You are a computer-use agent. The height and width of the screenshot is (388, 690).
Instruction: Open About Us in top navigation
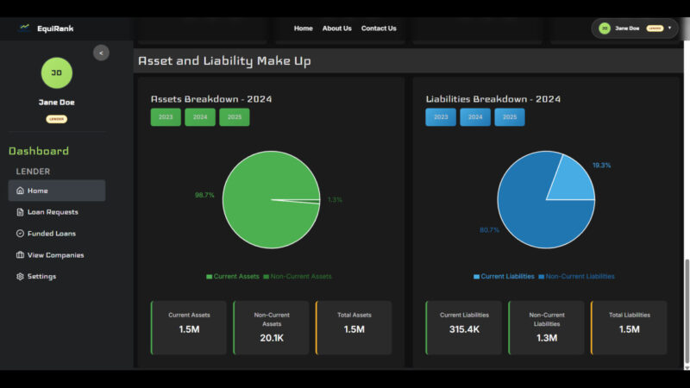coord(336,28)
